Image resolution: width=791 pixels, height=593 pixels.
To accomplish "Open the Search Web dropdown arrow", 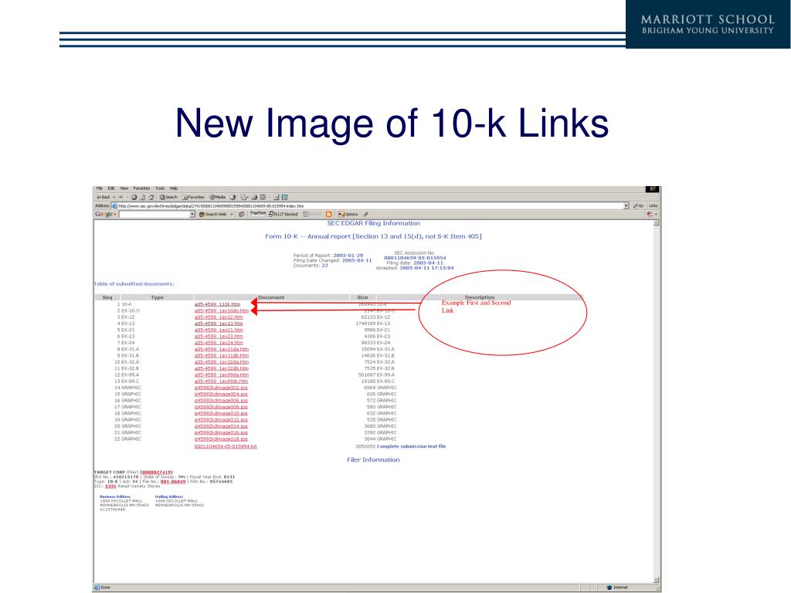I will (x=232, y=215).
